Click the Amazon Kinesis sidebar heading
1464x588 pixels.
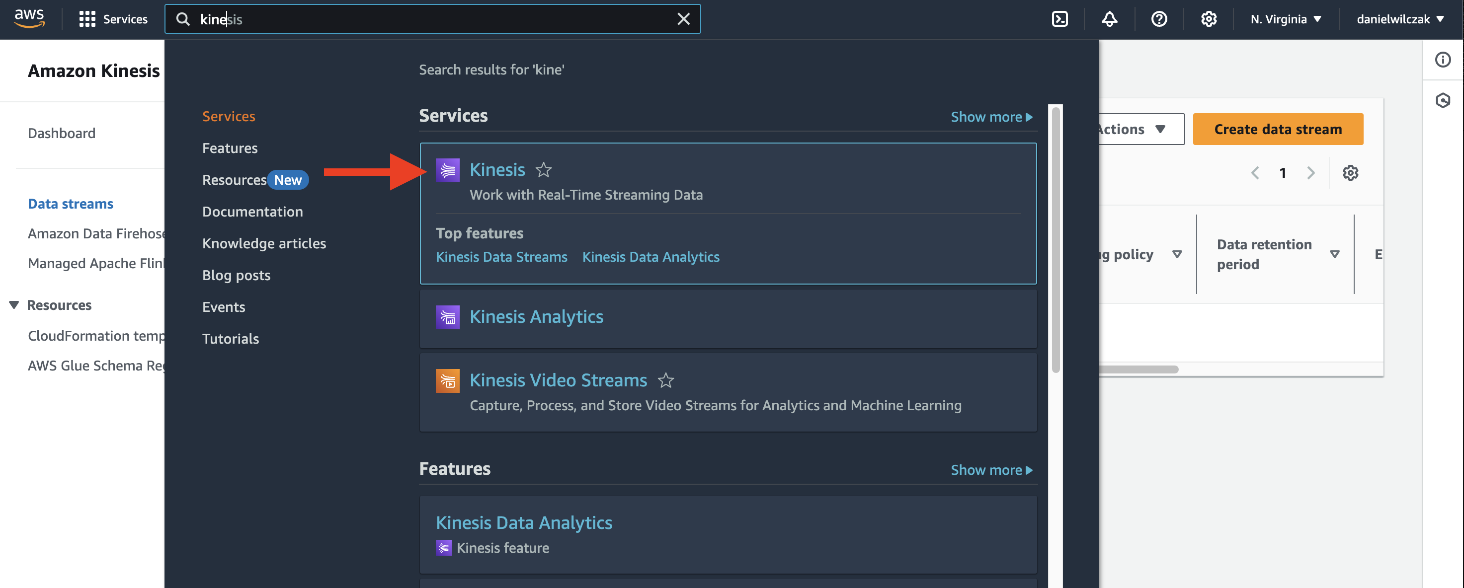click(x=94, y=71)
